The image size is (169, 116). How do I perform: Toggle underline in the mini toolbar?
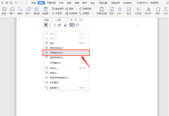55,25
